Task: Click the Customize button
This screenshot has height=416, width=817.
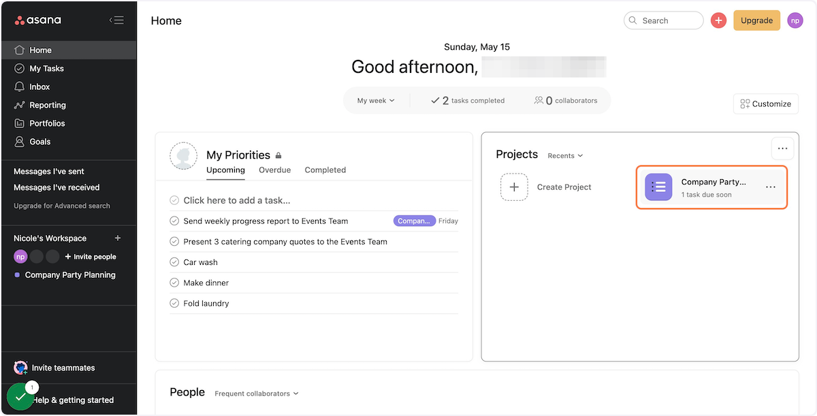Action: pos(766,104)
